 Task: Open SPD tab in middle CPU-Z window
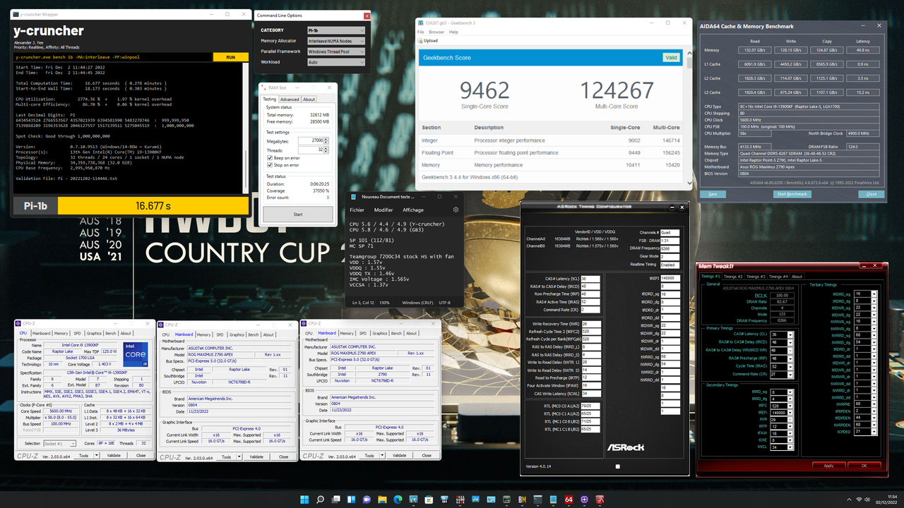click(220, 334)
